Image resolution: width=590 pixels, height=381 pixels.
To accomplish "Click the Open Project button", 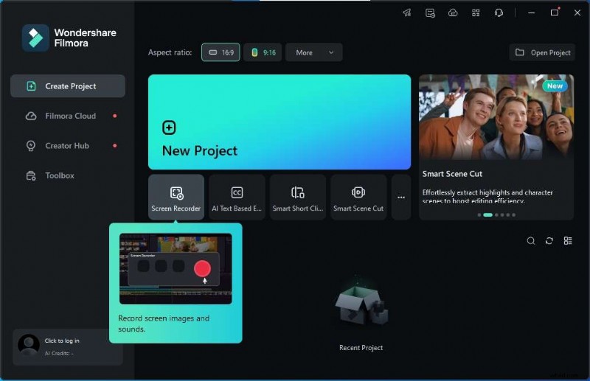I will click(544, 52).
